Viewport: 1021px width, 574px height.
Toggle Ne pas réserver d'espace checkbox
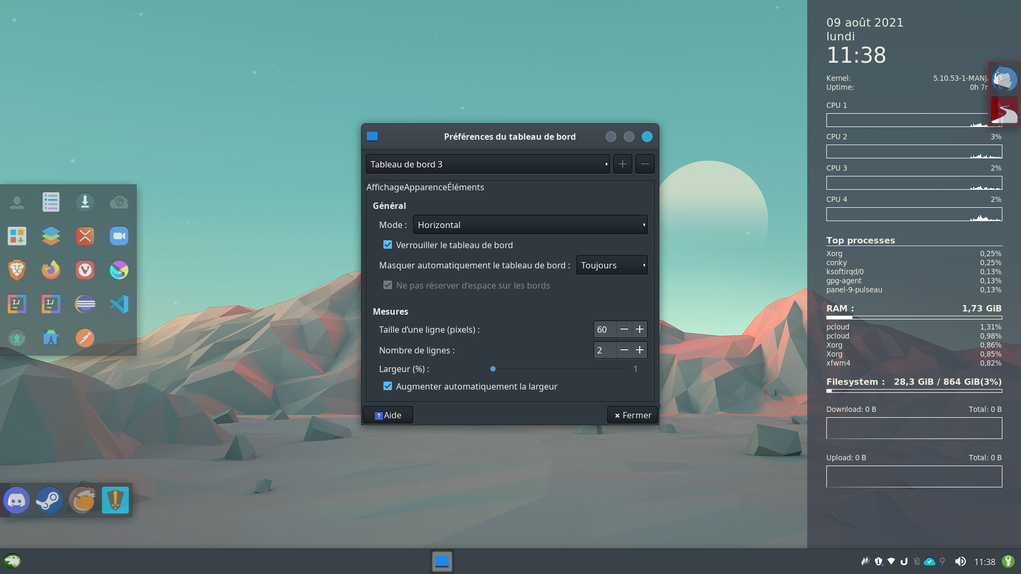388,285
